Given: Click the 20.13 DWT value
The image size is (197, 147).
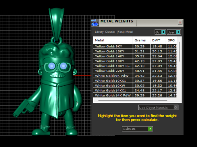Looking at the screenshot, I should [x=157, y=51].
